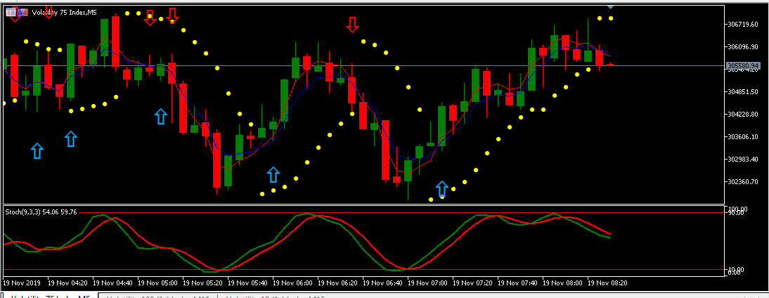
Task: Click the 19 Nov 07:20 time label
Action: tap(473, 283)
